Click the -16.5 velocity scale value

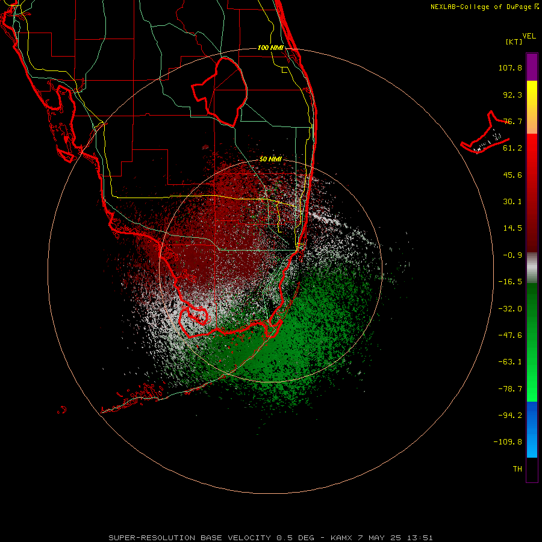click(x=510, y=282)
